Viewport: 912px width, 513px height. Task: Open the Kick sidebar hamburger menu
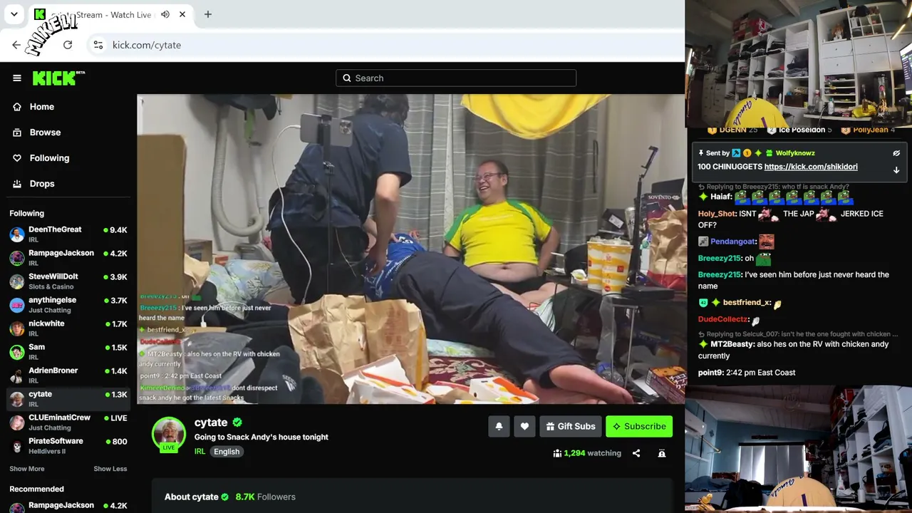(17, 78)
